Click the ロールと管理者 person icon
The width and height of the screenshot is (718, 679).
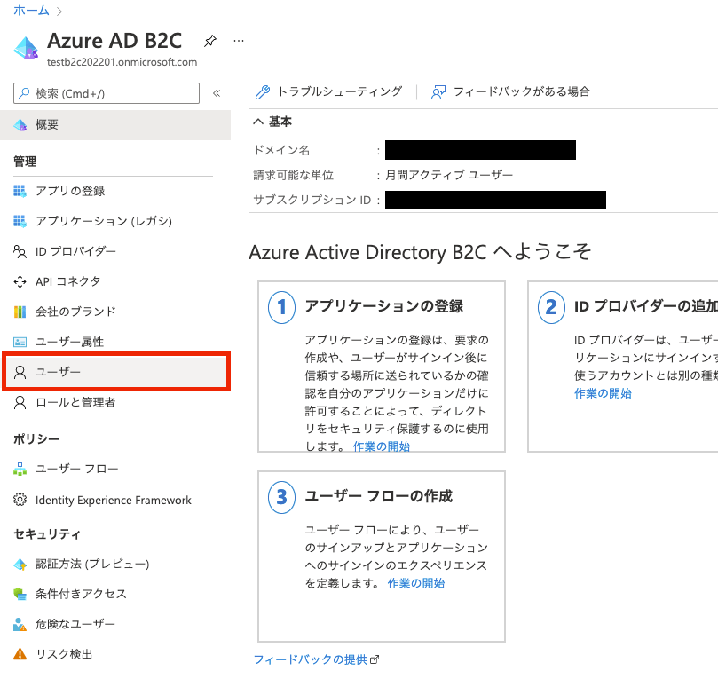coord(20,402)
